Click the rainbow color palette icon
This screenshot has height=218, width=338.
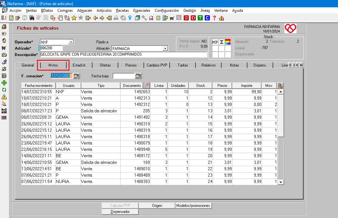[x=228, y=42]
